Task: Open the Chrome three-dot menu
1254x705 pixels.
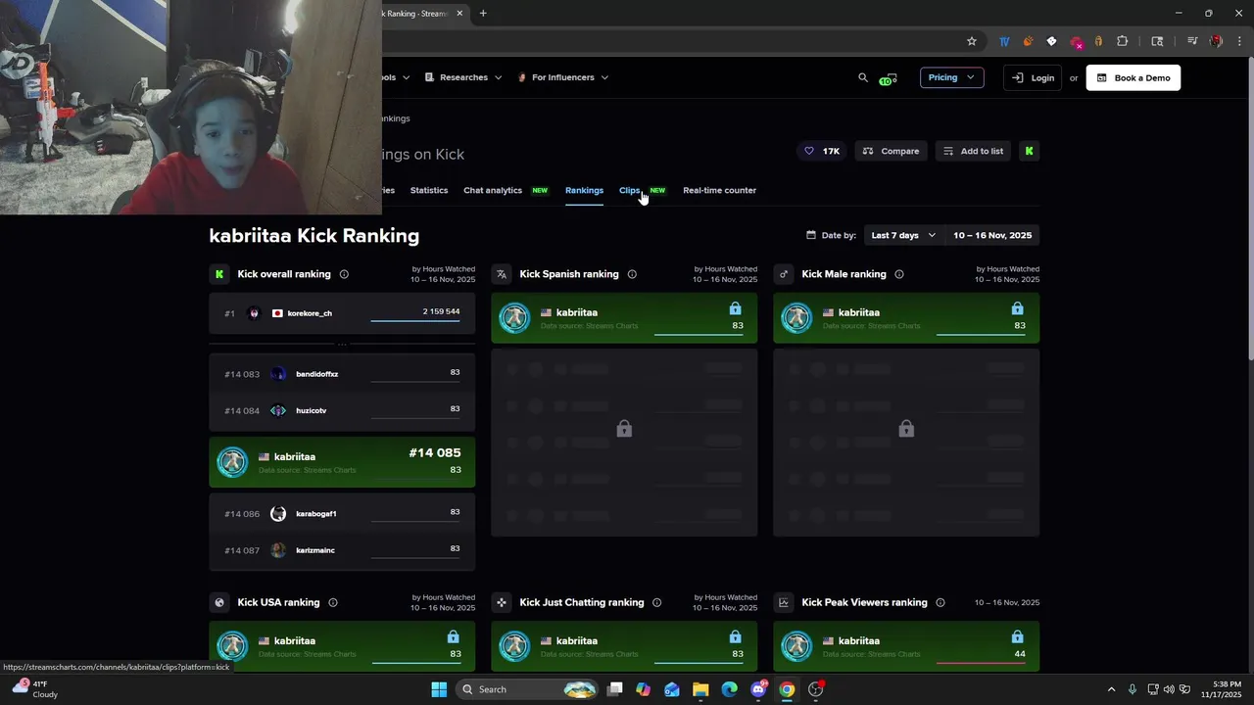Action: click(1239, 41)
